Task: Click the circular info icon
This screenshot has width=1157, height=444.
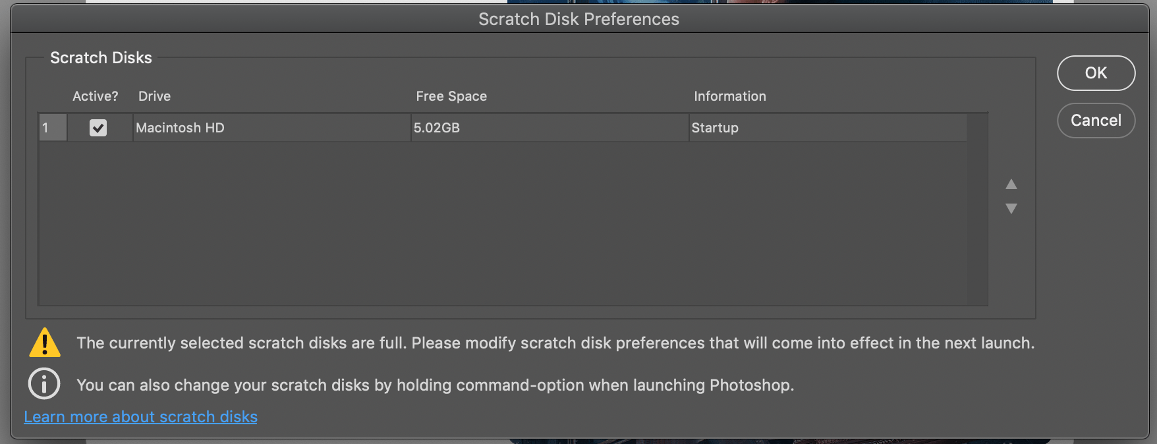Action: point(43,384)
